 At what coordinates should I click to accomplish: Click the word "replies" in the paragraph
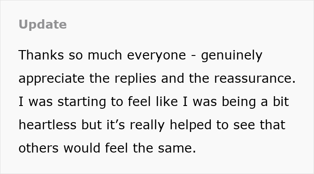(x=135, y=79)
